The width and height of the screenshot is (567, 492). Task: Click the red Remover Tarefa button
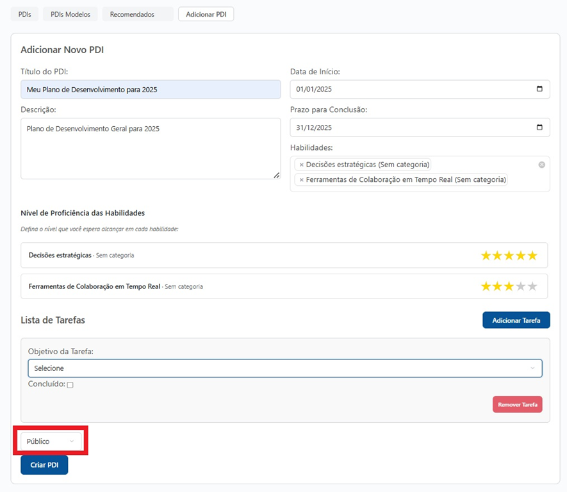tap(517, 404)
